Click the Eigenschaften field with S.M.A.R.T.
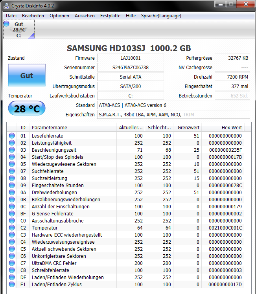This screenshot has width=256, height=294. pyautogui.click(x=173, y=114)
